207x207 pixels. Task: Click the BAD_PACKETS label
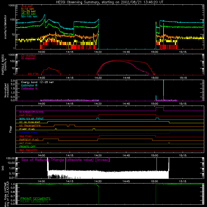coord(28,150)
